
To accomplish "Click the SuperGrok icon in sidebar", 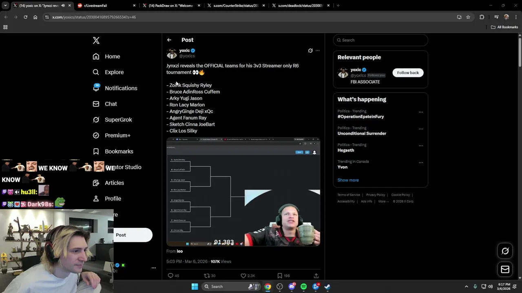I will pos(96,120).
